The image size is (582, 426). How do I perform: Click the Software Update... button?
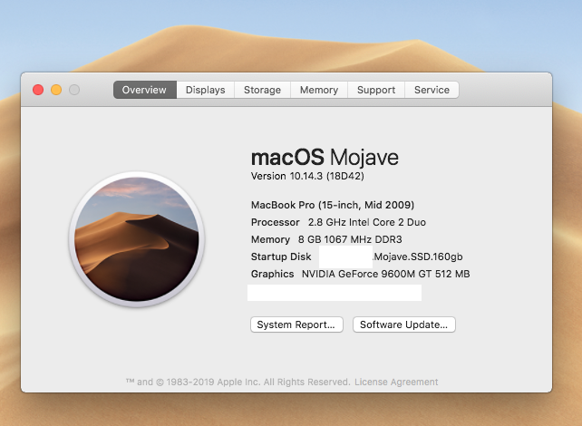[403, 324]
